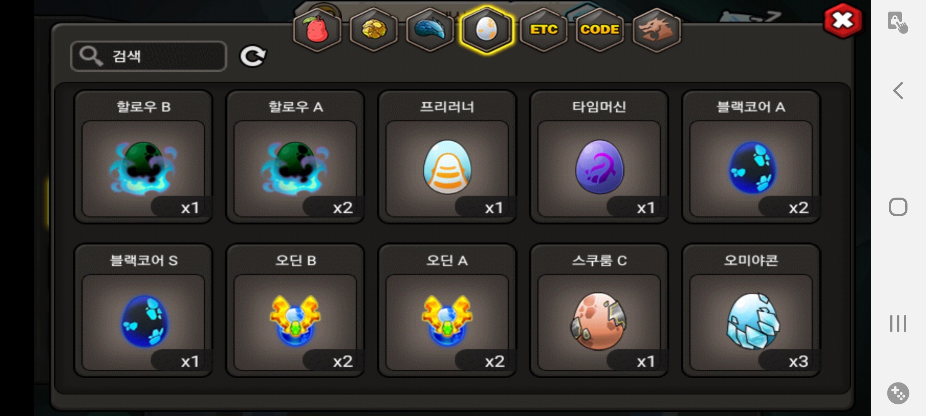
Task: Select the 할로우 A egg
Action: [x=295, y=157]
